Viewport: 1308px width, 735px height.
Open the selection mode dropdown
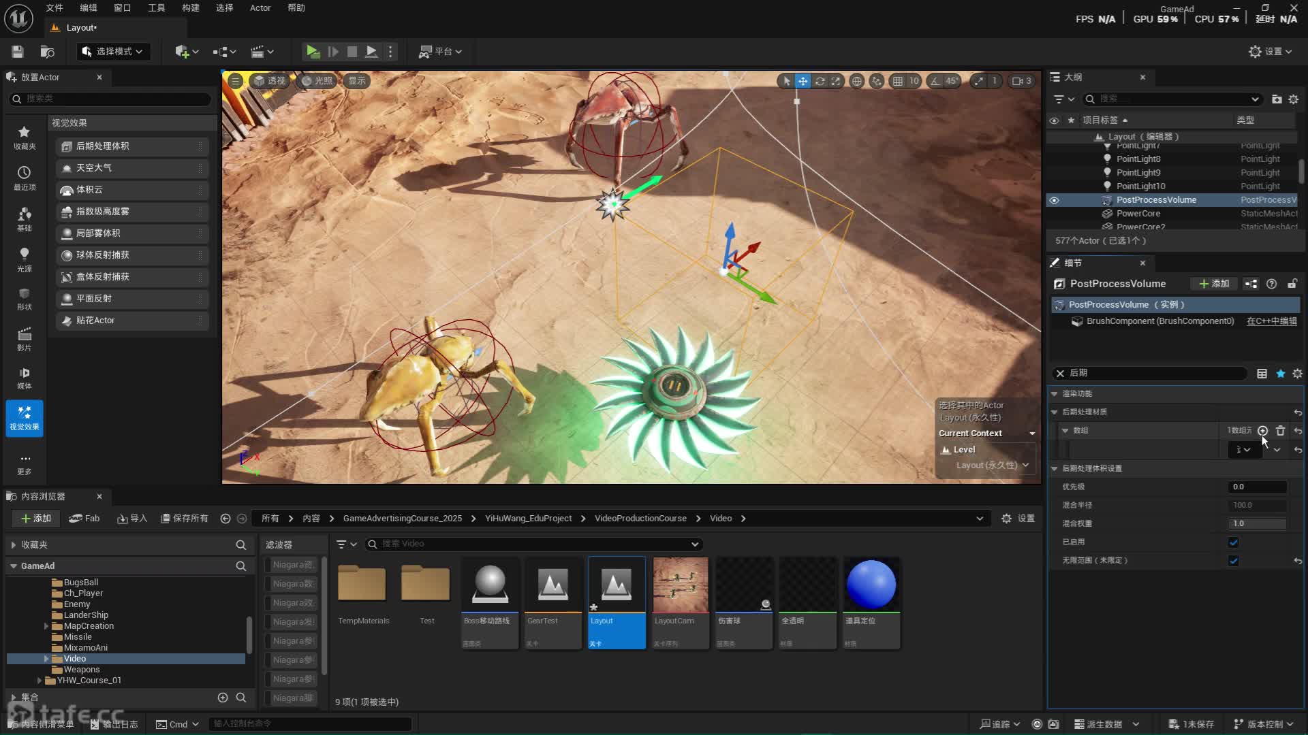click(x=113, y=52)
